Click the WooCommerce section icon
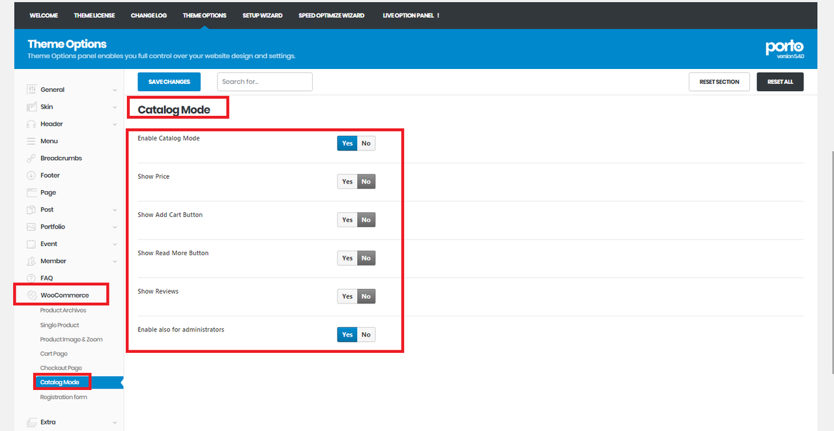Screen dimensions: 834x431 pos(31,296)
